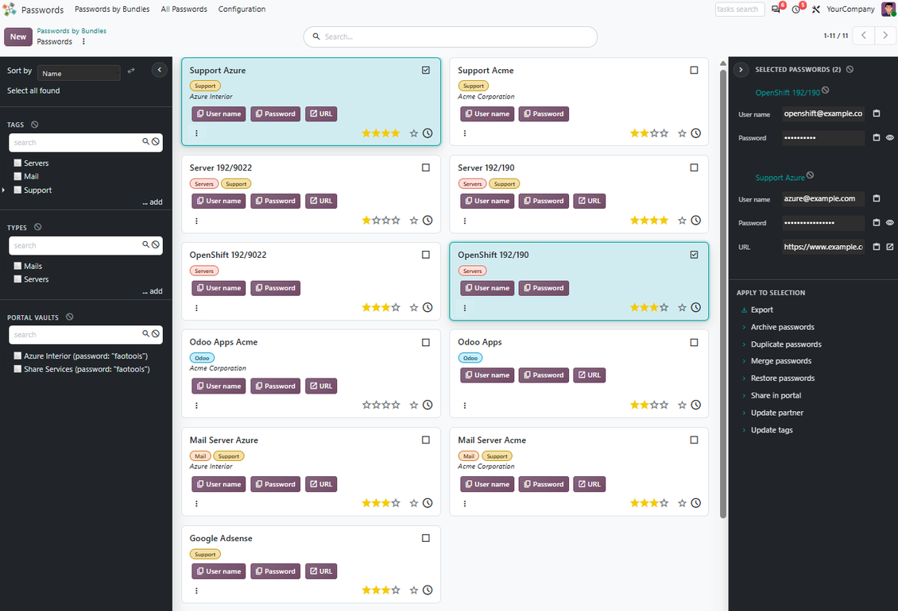Screen dimensions: 898x611
Task: Uncheck the Support Azure card checkbox
Action: coord(425,70)
